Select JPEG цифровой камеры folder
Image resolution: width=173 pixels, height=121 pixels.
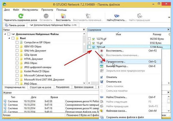click(37, 67)
